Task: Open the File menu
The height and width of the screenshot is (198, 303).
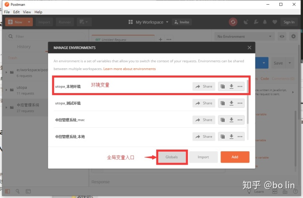Action: click(7, 12)
